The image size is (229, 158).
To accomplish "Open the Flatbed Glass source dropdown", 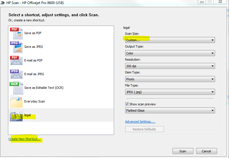I will click(x=170, y=110).
